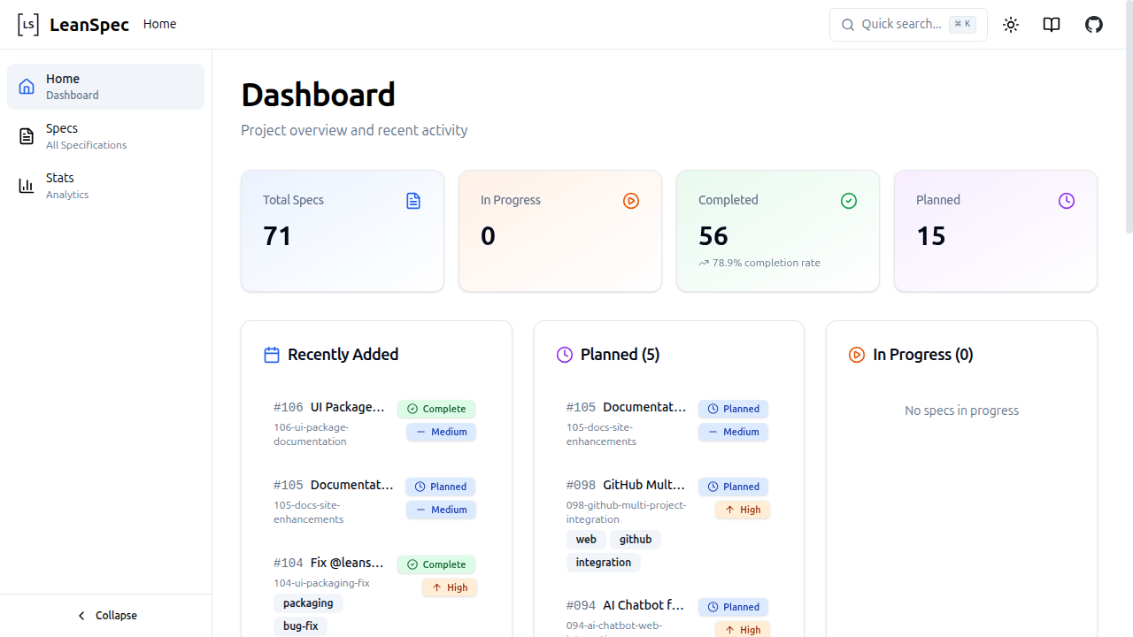This screenshot has width=1133, height=637.
Task: Open documentation via the book icon
Action: pos(1051,24)
